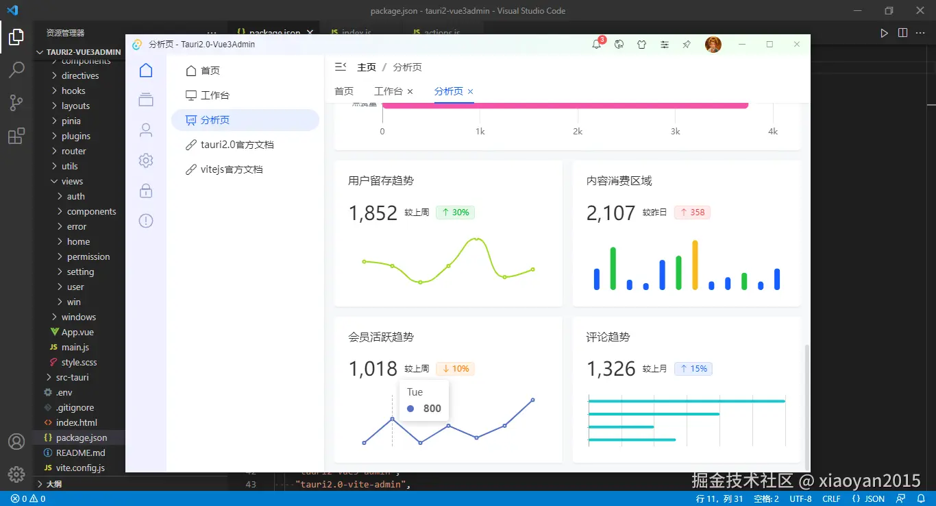This screenshot has width=936, height=506.
Task: Select the lock screen icon in left sidebar
Action: 145,191
